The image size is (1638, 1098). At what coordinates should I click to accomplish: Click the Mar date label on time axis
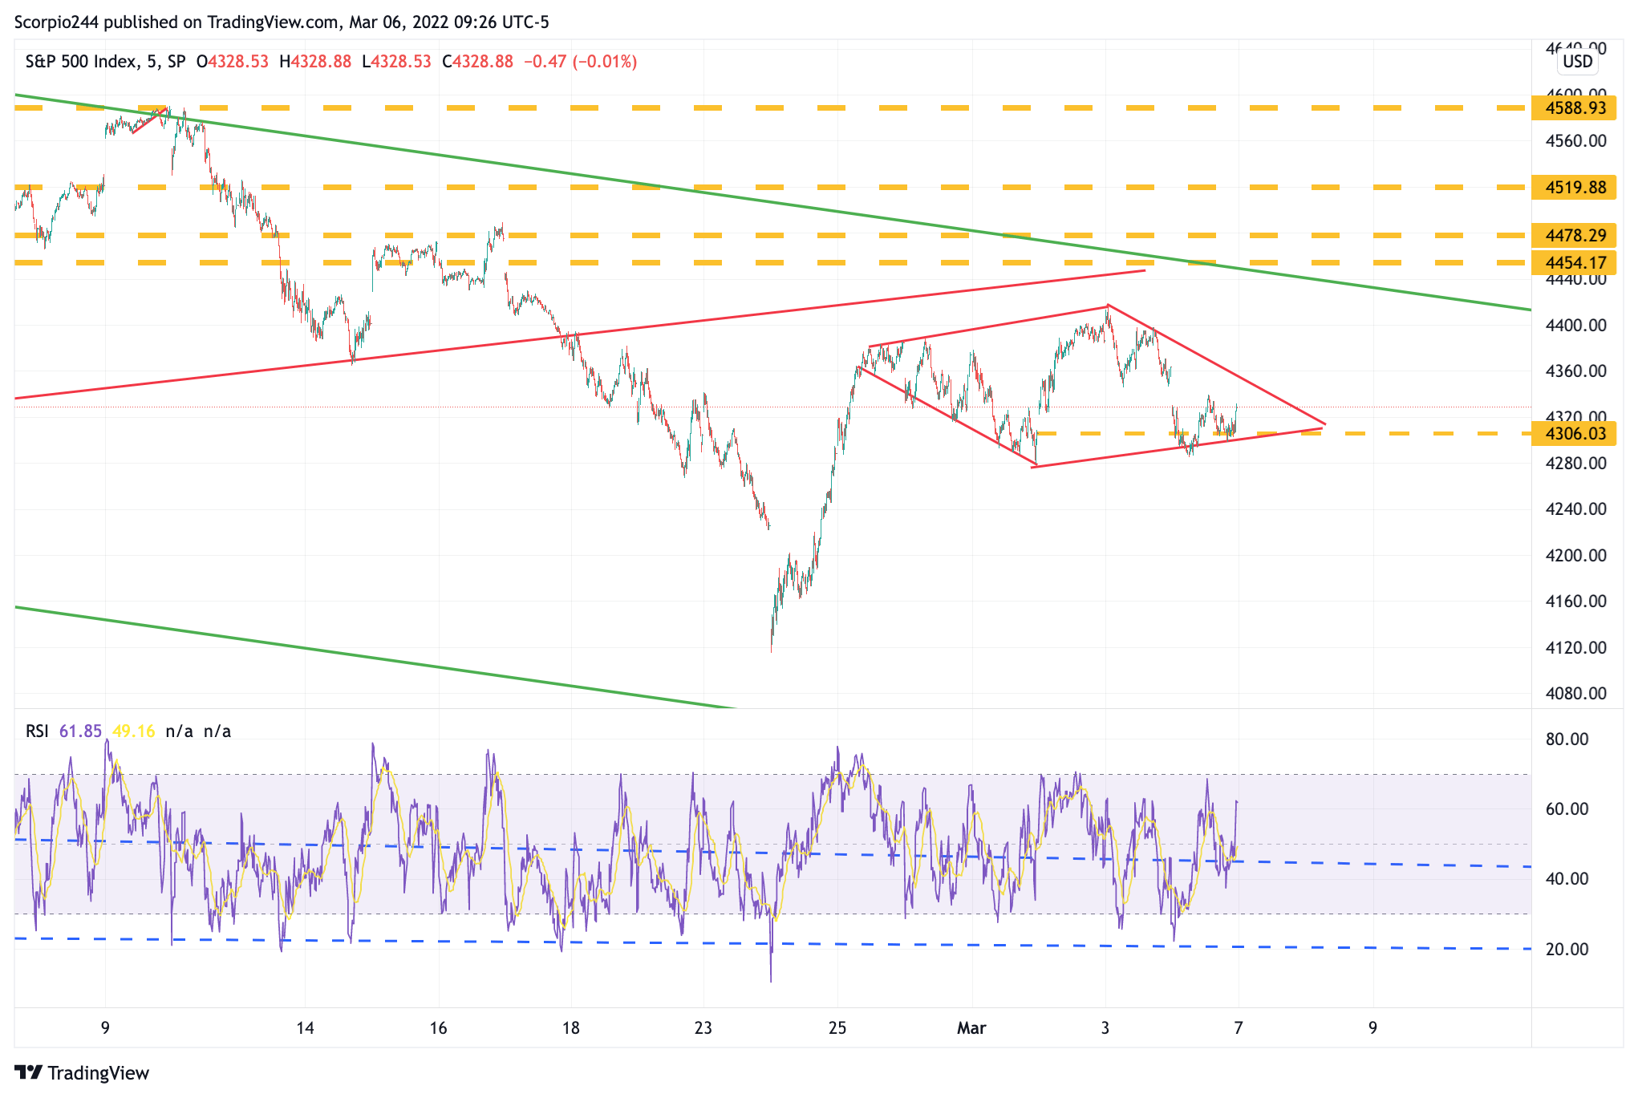click(x=971, y=1028)
